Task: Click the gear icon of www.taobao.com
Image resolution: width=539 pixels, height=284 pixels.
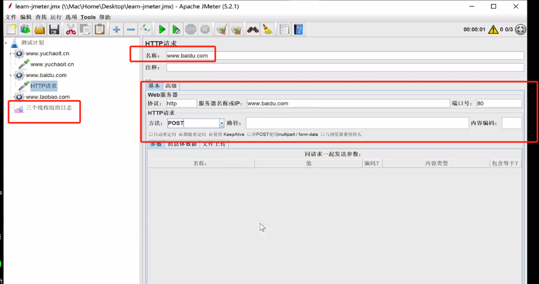Action: point(19,97)
